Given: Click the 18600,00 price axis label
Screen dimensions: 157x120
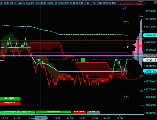Looking at the screenshot, I should [151, 105].
